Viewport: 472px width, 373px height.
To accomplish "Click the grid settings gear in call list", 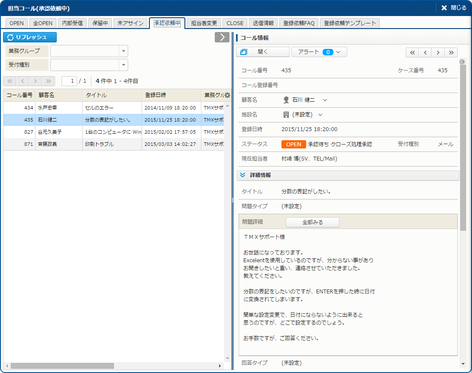I will tap(227, 95).
